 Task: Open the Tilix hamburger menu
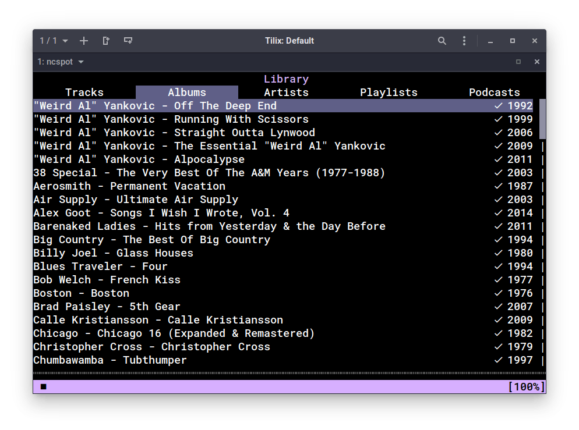pos(464,41)
